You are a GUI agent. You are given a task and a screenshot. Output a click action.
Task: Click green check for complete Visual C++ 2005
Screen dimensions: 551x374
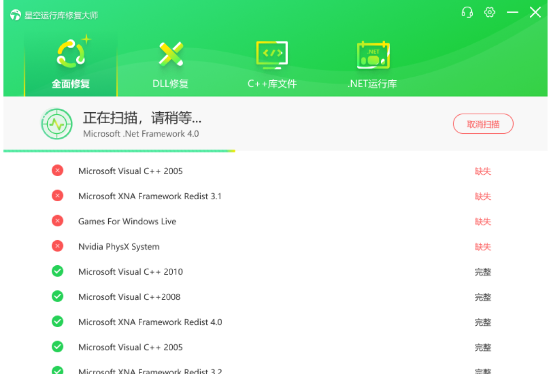pos(57,346)
